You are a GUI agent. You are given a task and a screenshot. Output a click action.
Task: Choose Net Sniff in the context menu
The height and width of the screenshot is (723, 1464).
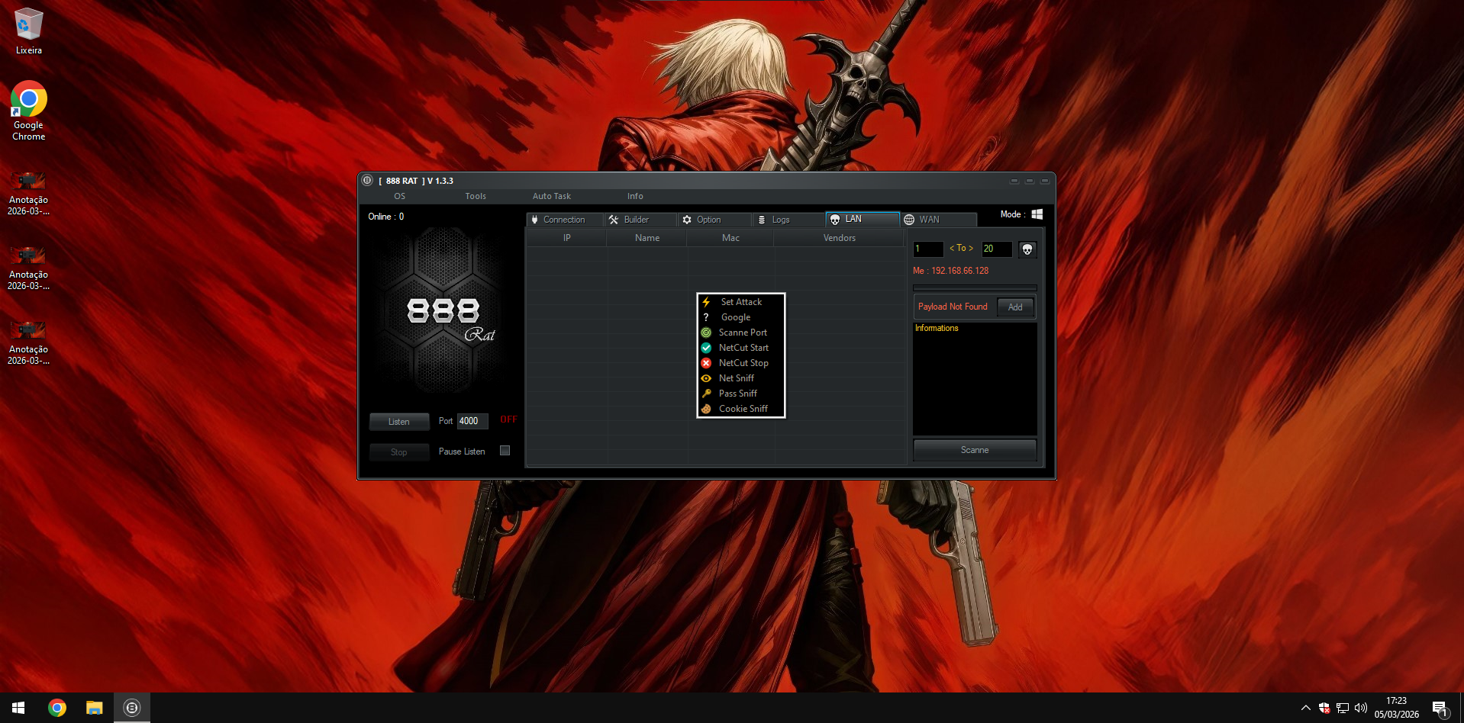[741, 378]
